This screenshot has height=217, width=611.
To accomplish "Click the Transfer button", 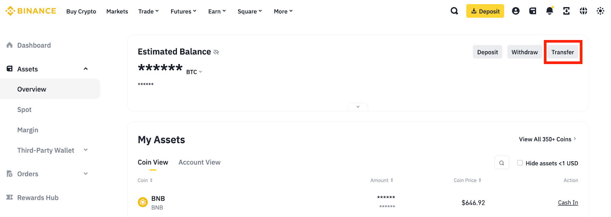I will point(562,52).
